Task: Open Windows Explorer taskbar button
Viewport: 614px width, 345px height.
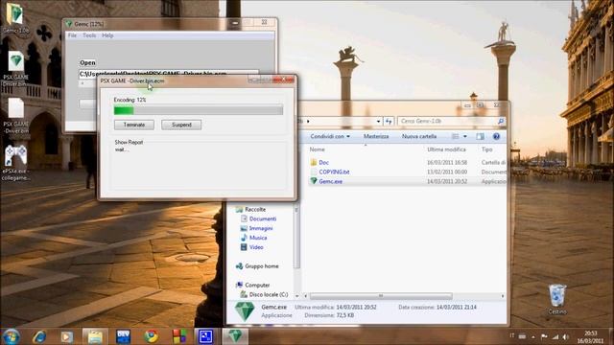Action: 95,336
